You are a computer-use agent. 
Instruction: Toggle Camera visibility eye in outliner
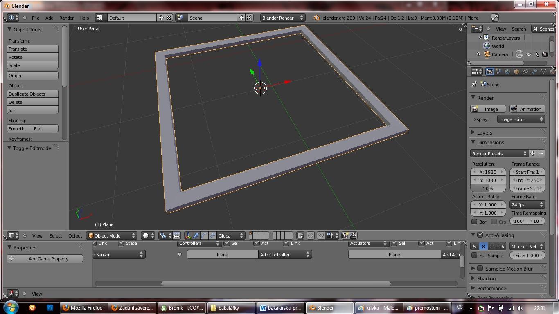tap(529, 54)
